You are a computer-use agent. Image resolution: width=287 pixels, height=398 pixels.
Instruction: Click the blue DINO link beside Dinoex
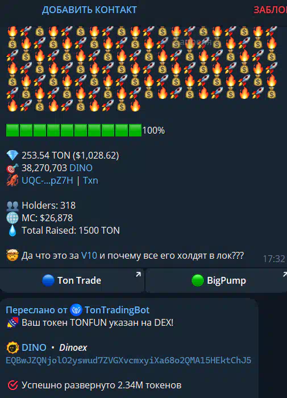tap(34, 347)
